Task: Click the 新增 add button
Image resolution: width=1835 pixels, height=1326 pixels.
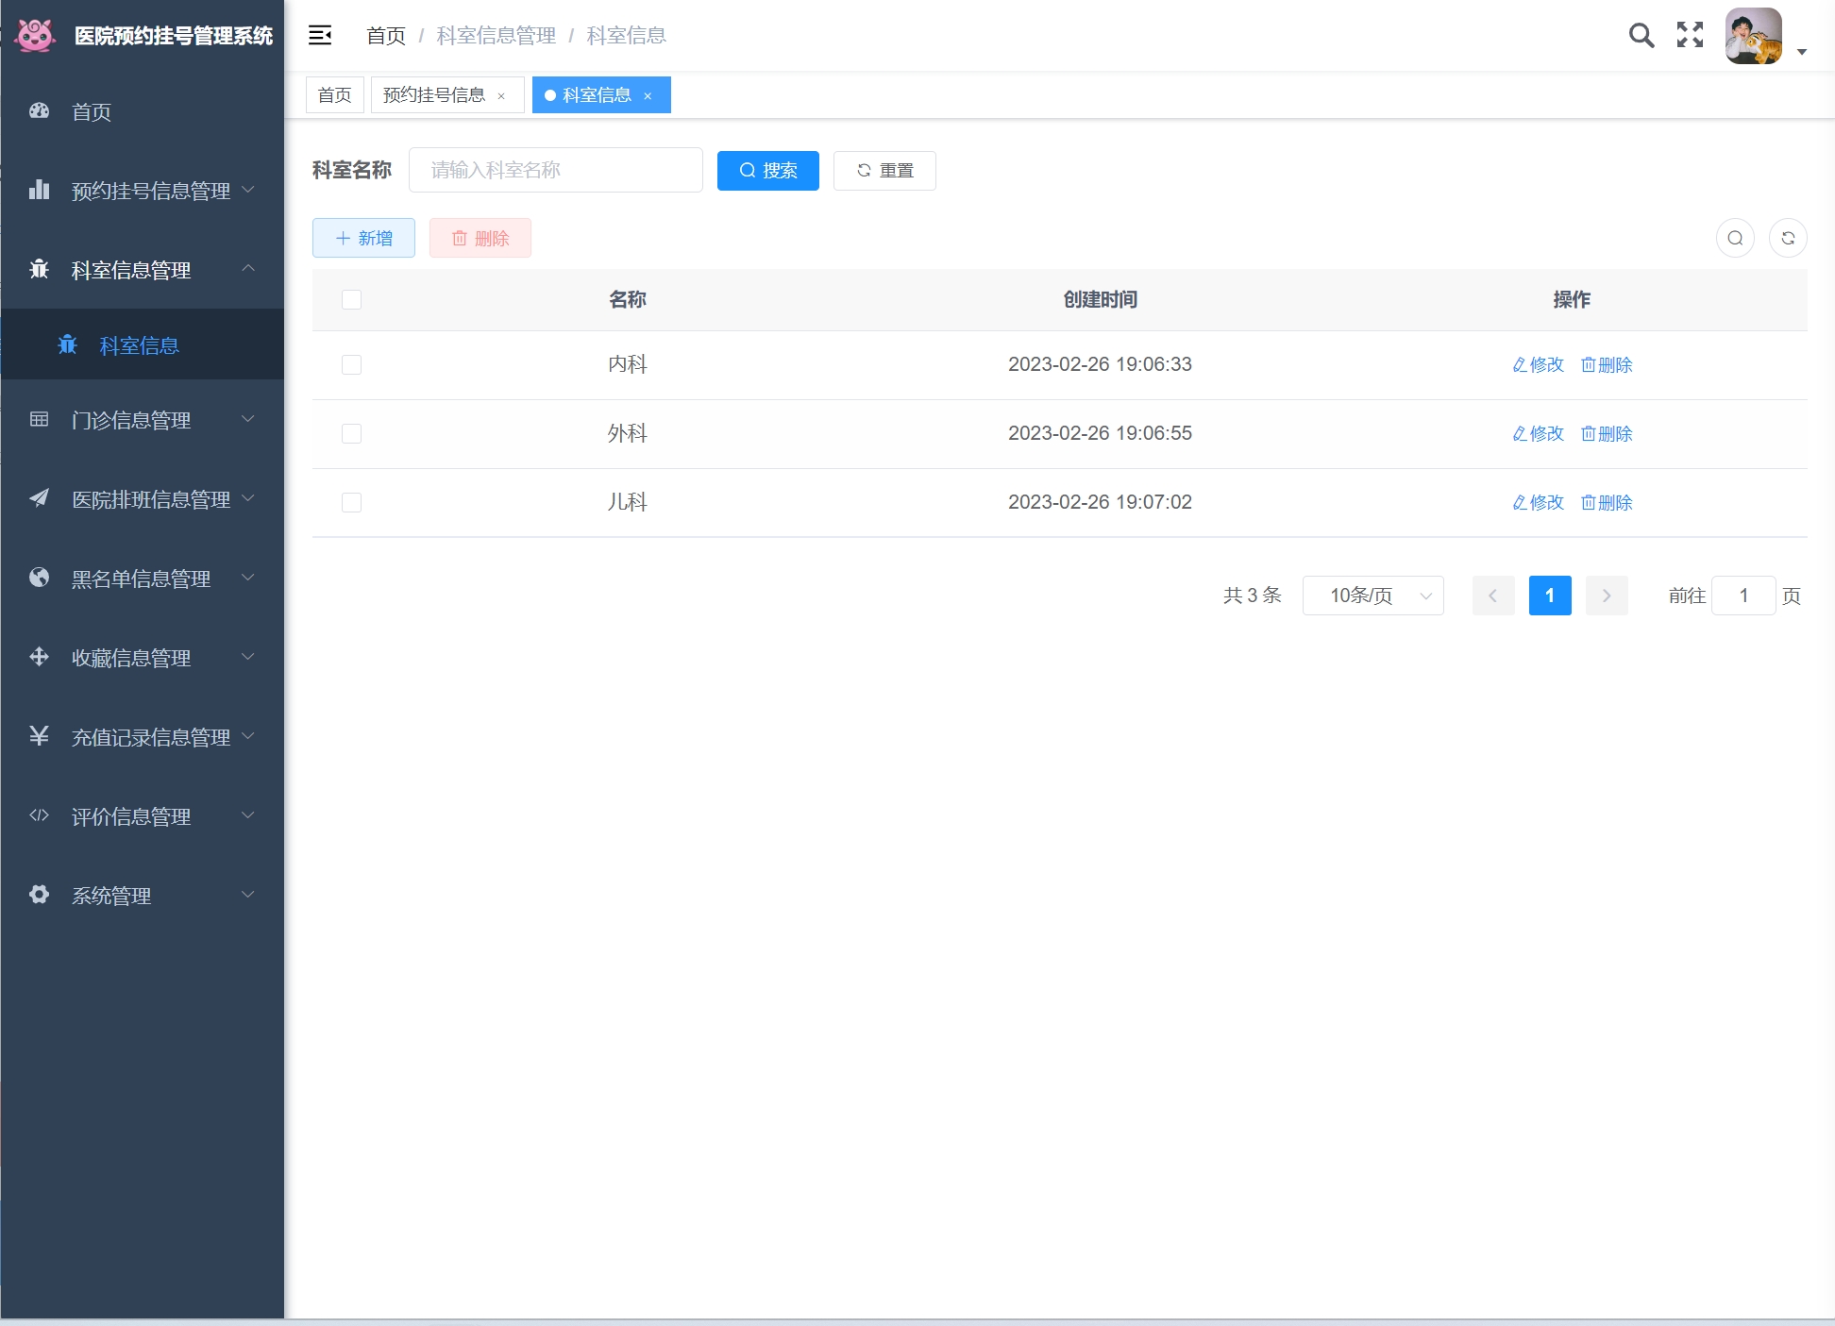Action: (363, 238)
